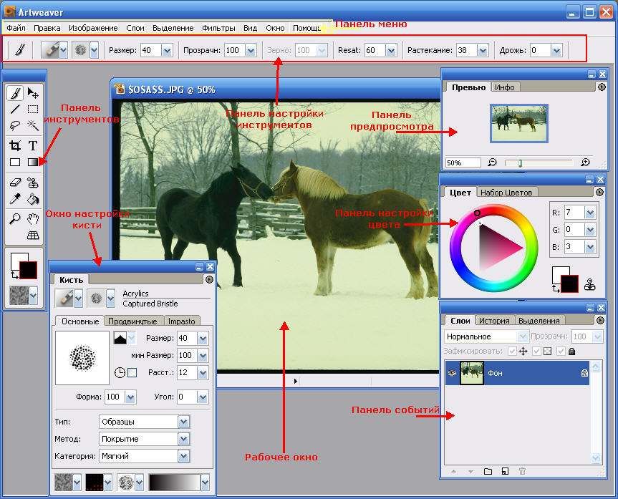Switch to the Инфо tab
618x499 pixels.
[505, 87]
